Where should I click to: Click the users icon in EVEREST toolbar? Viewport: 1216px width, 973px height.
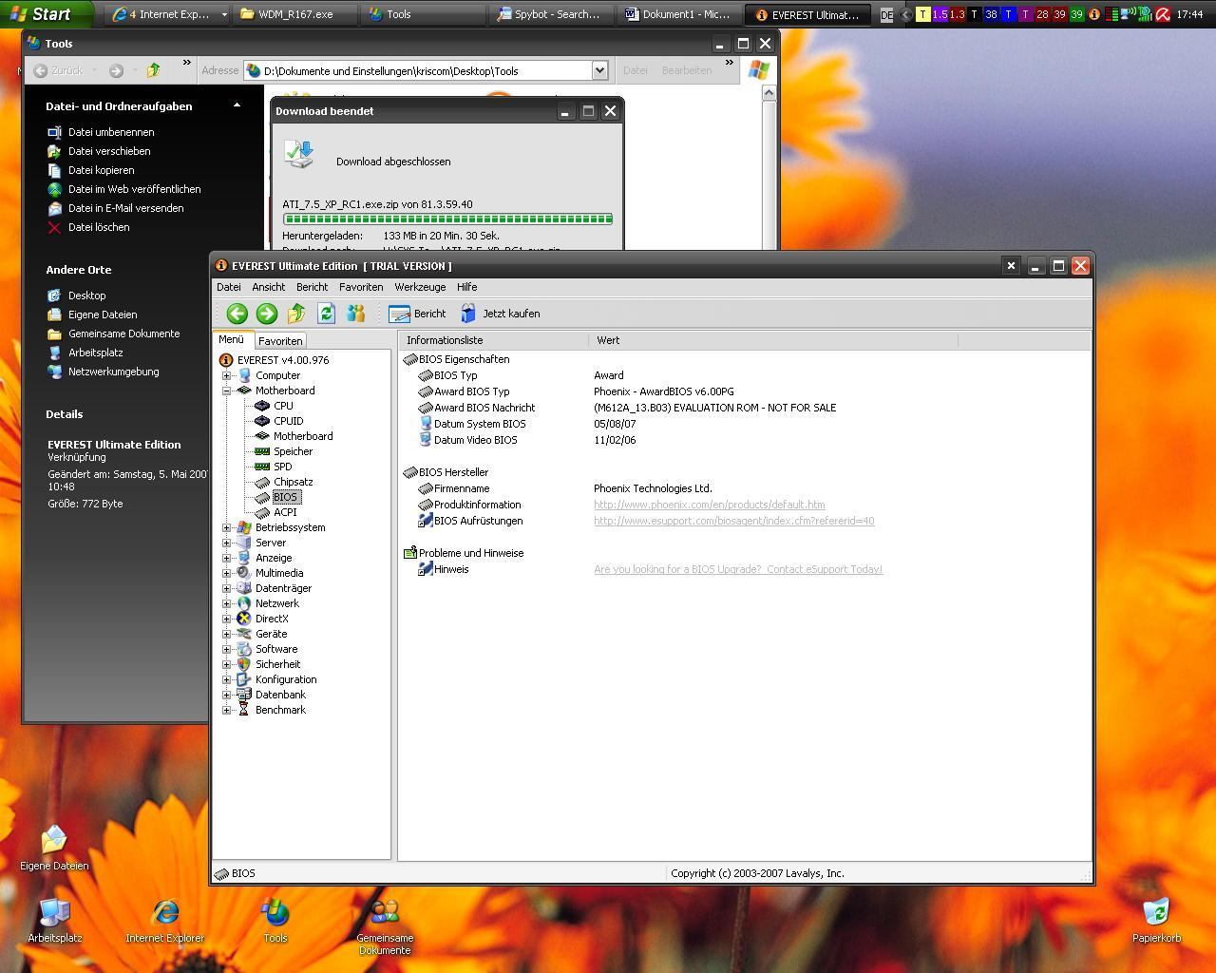click(x=355, y=314)
